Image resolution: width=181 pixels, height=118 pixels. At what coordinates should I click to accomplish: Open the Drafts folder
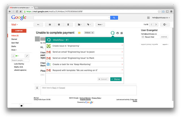(14, 46)
